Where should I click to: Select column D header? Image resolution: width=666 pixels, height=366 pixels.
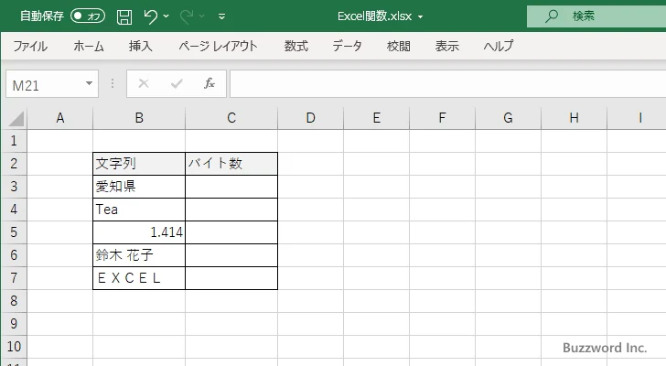point(310,118)
